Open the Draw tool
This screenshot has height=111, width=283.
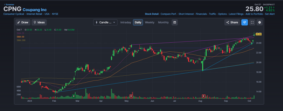23,22
